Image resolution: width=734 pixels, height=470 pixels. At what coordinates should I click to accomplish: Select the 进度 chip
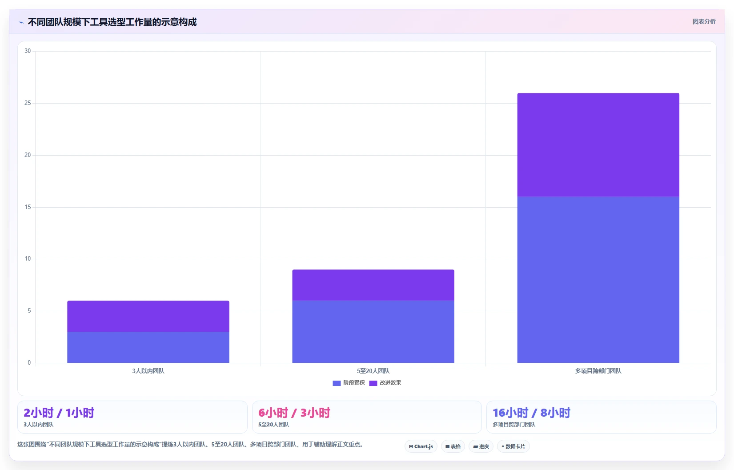pyautogui.click(x=481, y=446)
